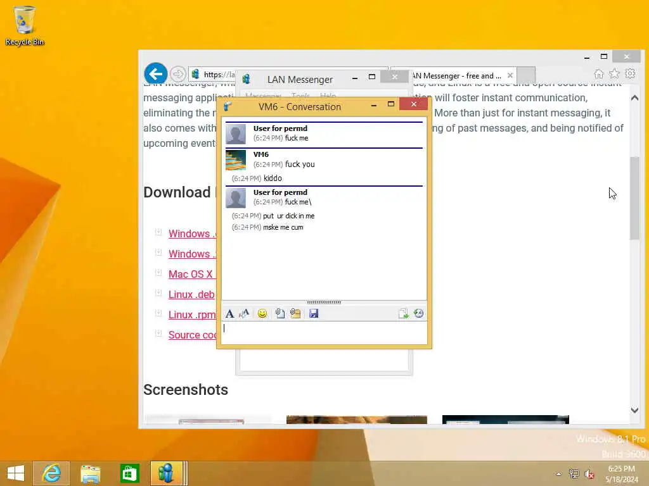Screen dimensions: 649x486
Task: Attach a file with the paperclip page icon
Action: tap(280, 314)
